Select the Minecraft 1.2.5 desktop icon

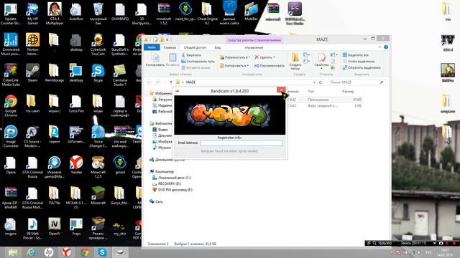98,167
